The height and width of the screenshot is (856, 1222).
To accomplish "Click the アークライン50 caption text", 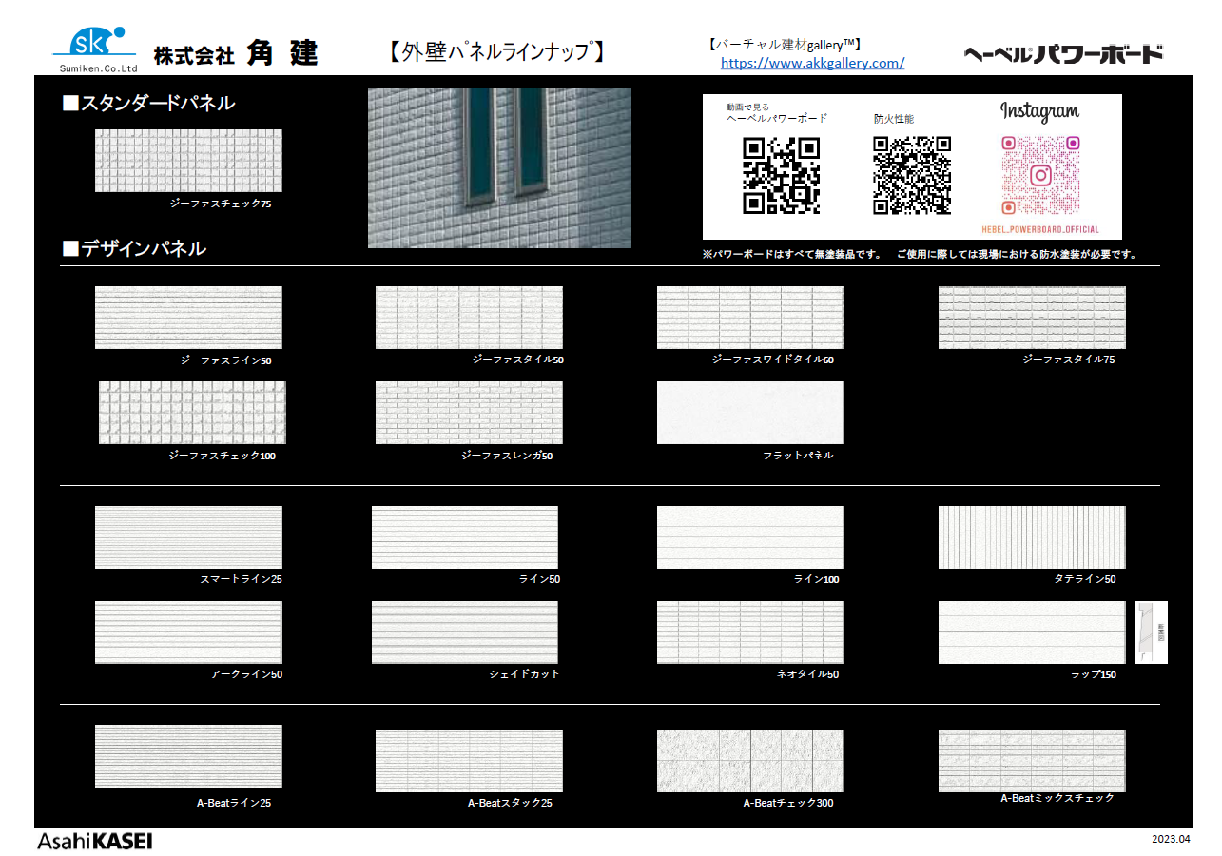I will 246,674.
